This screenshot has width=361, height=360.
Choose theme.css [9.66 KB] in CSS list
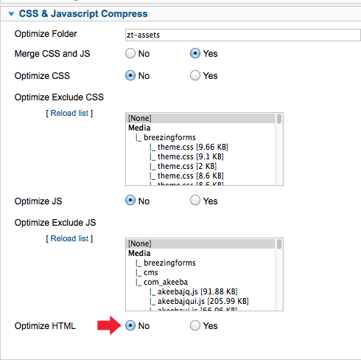(193, 147)
